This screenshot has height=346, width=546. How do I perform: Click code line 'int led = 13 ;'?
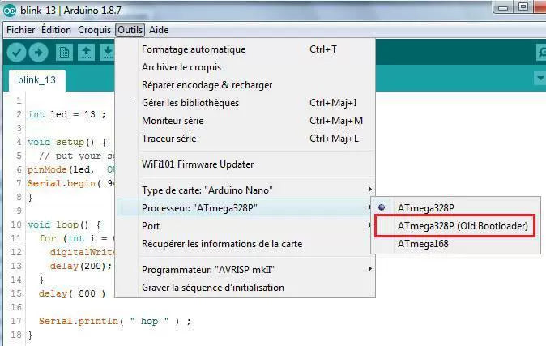67,114
